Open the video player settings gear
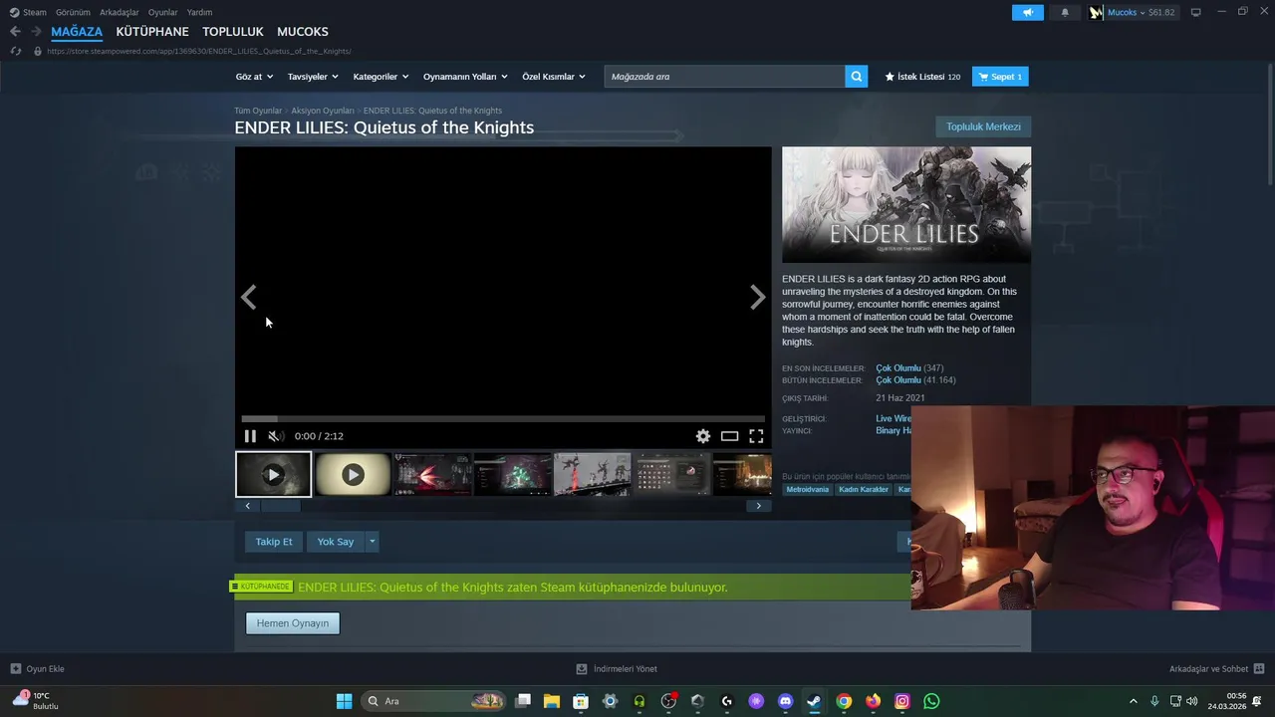 tap(703, 436)
